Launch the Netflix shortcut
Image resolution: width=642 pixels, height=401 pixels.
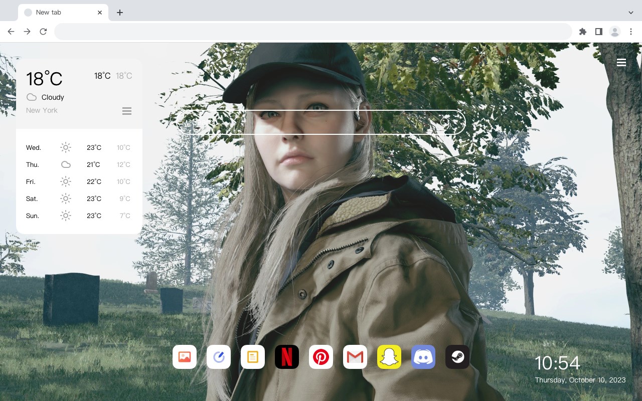(287, 357)
